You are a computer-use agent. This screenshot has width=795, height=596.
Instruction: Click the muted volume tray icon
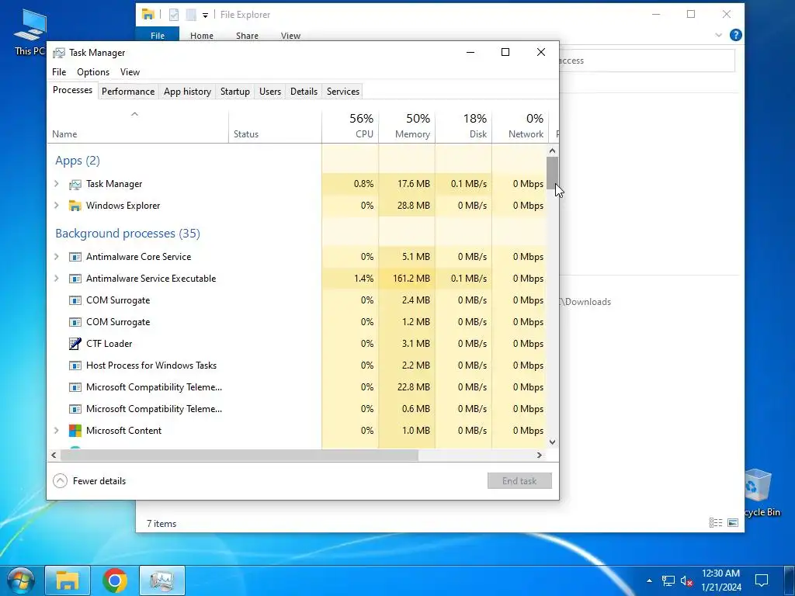686,580
